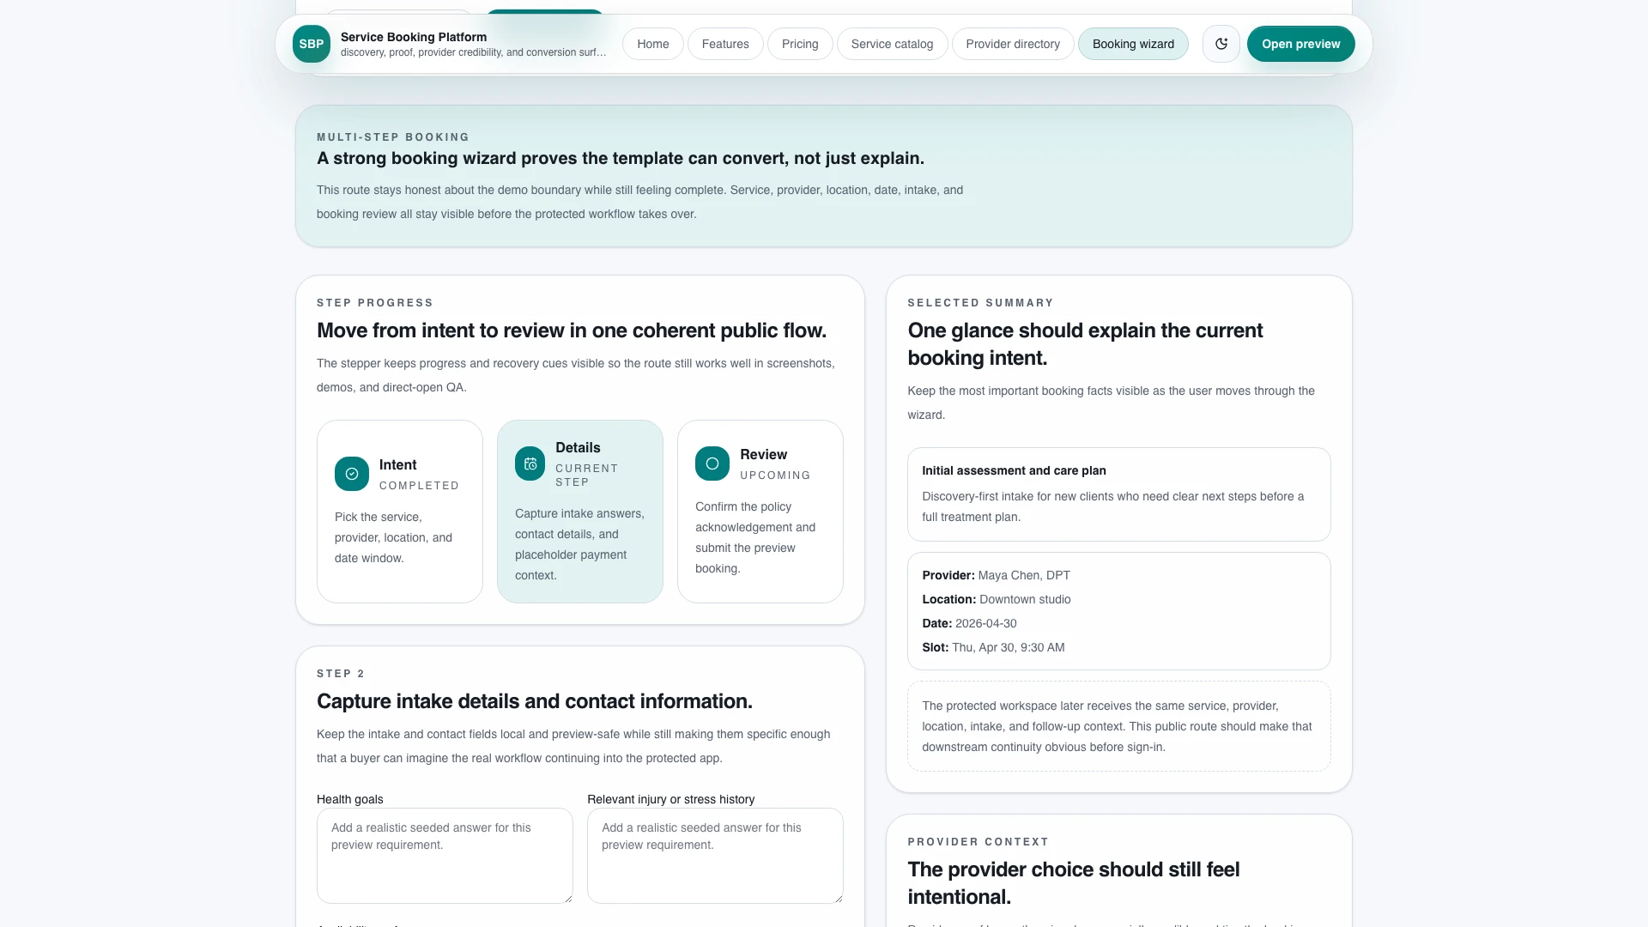Image resolution: width=1648 pixels, height=927 pixels.
Task: Click the Date: 2026-04-30 line
Action: click(969, 623)
